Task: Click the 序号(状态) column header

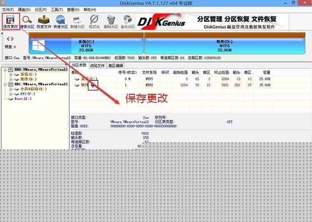Action: tap(127, 73)
